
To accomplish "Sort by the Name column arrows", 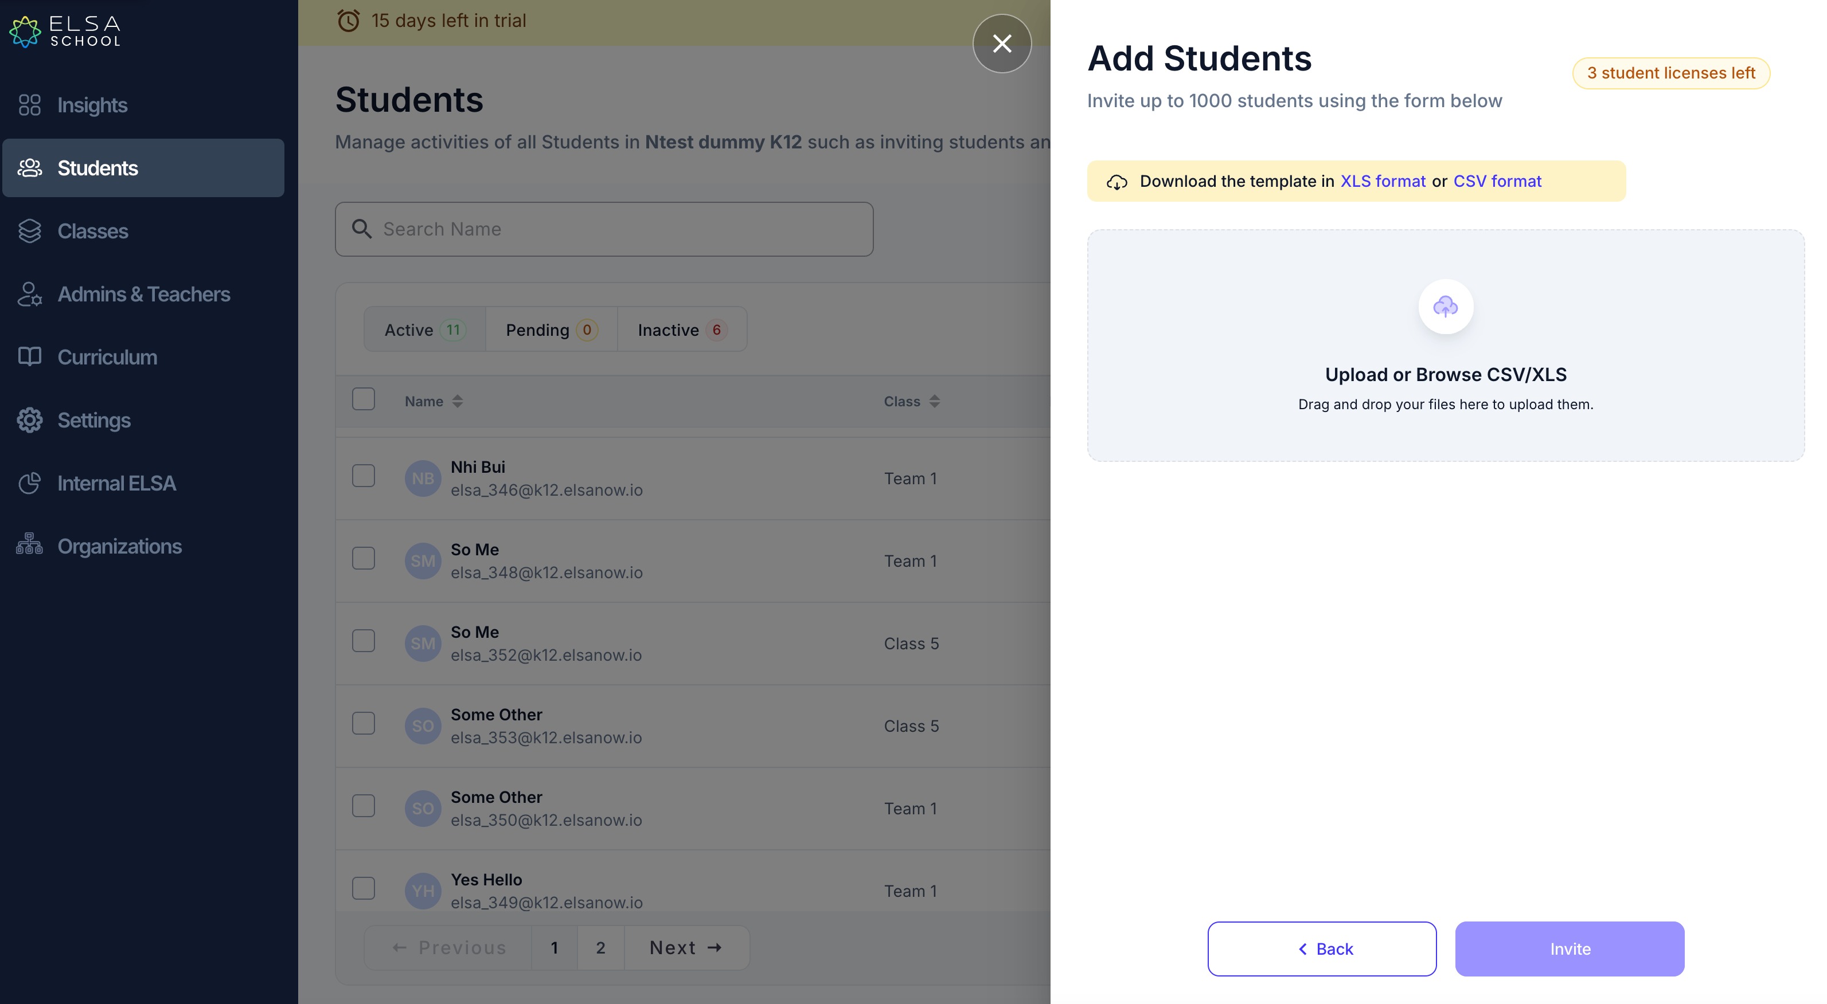I will [x=458, y=401].
